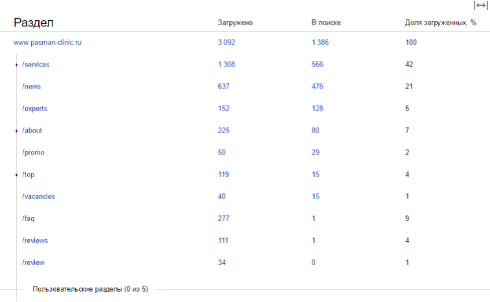
Task: Sort by the В поиске column header
Action: tap(326, 23)
